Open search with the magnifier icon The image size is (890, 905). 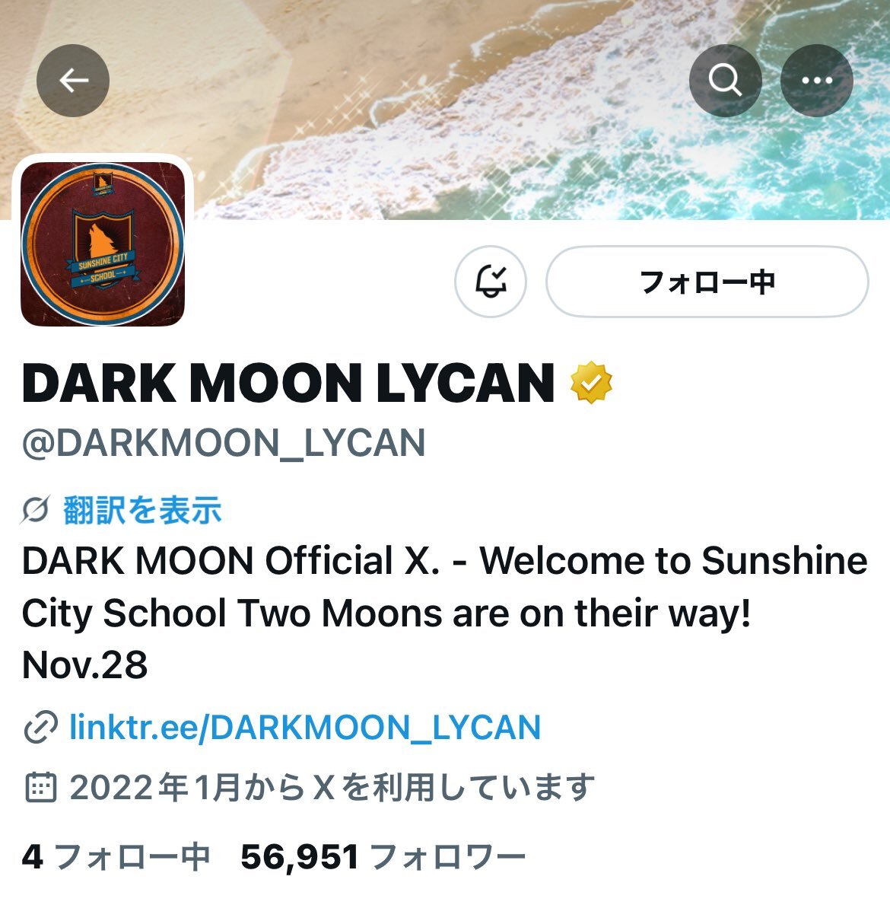[725, 80]
